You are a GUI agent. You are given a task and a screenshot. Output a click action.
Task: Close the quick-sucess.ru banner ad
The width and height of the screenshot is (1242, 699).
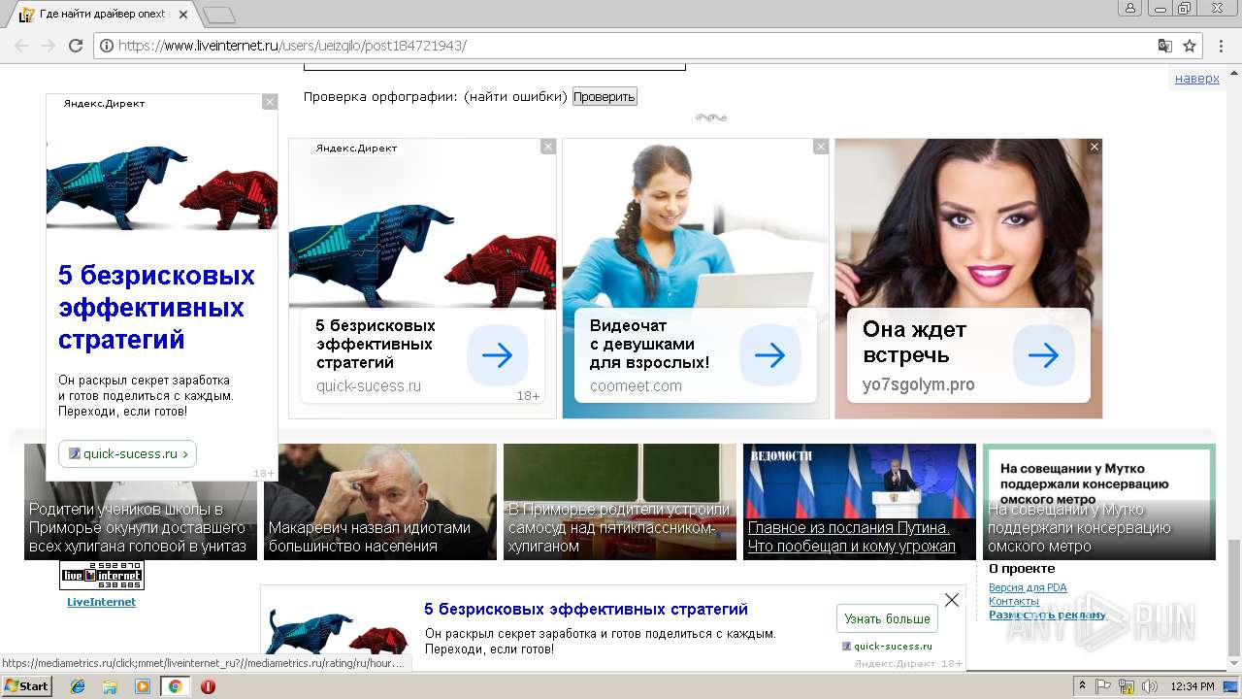(x=548, y=147)
